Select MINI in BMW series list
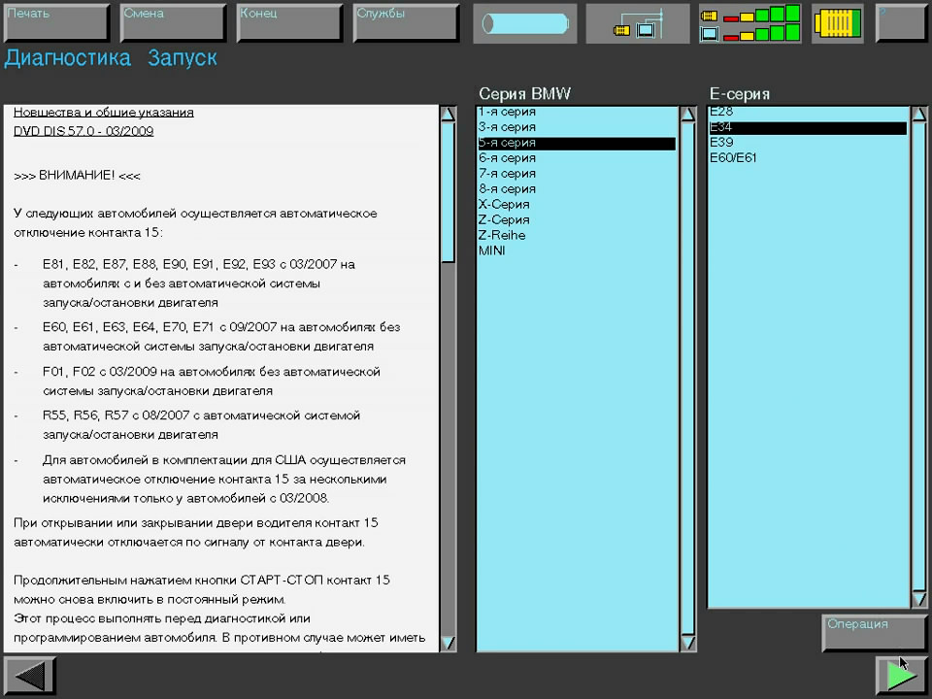 click(x=577, y=250)
